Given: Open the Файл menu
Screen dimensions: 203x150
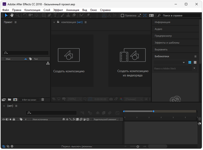Looking at the screenshot, I should click(x=6, y=10).
